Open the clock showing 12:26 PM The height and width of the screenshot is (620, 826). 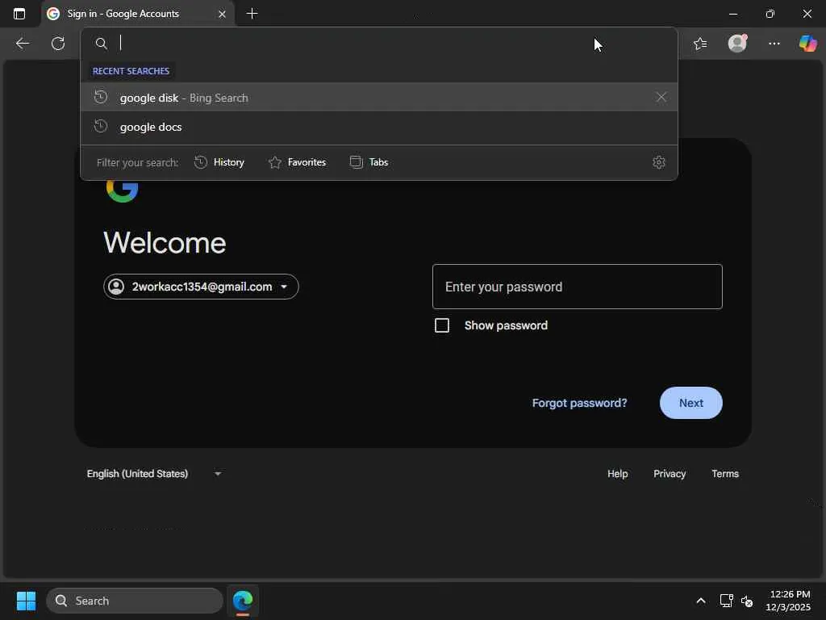(788, 601)
